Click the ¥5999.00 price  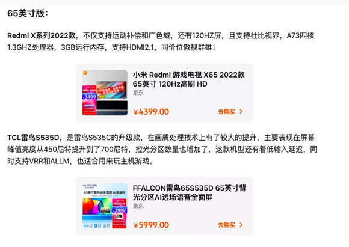point(151,225)
